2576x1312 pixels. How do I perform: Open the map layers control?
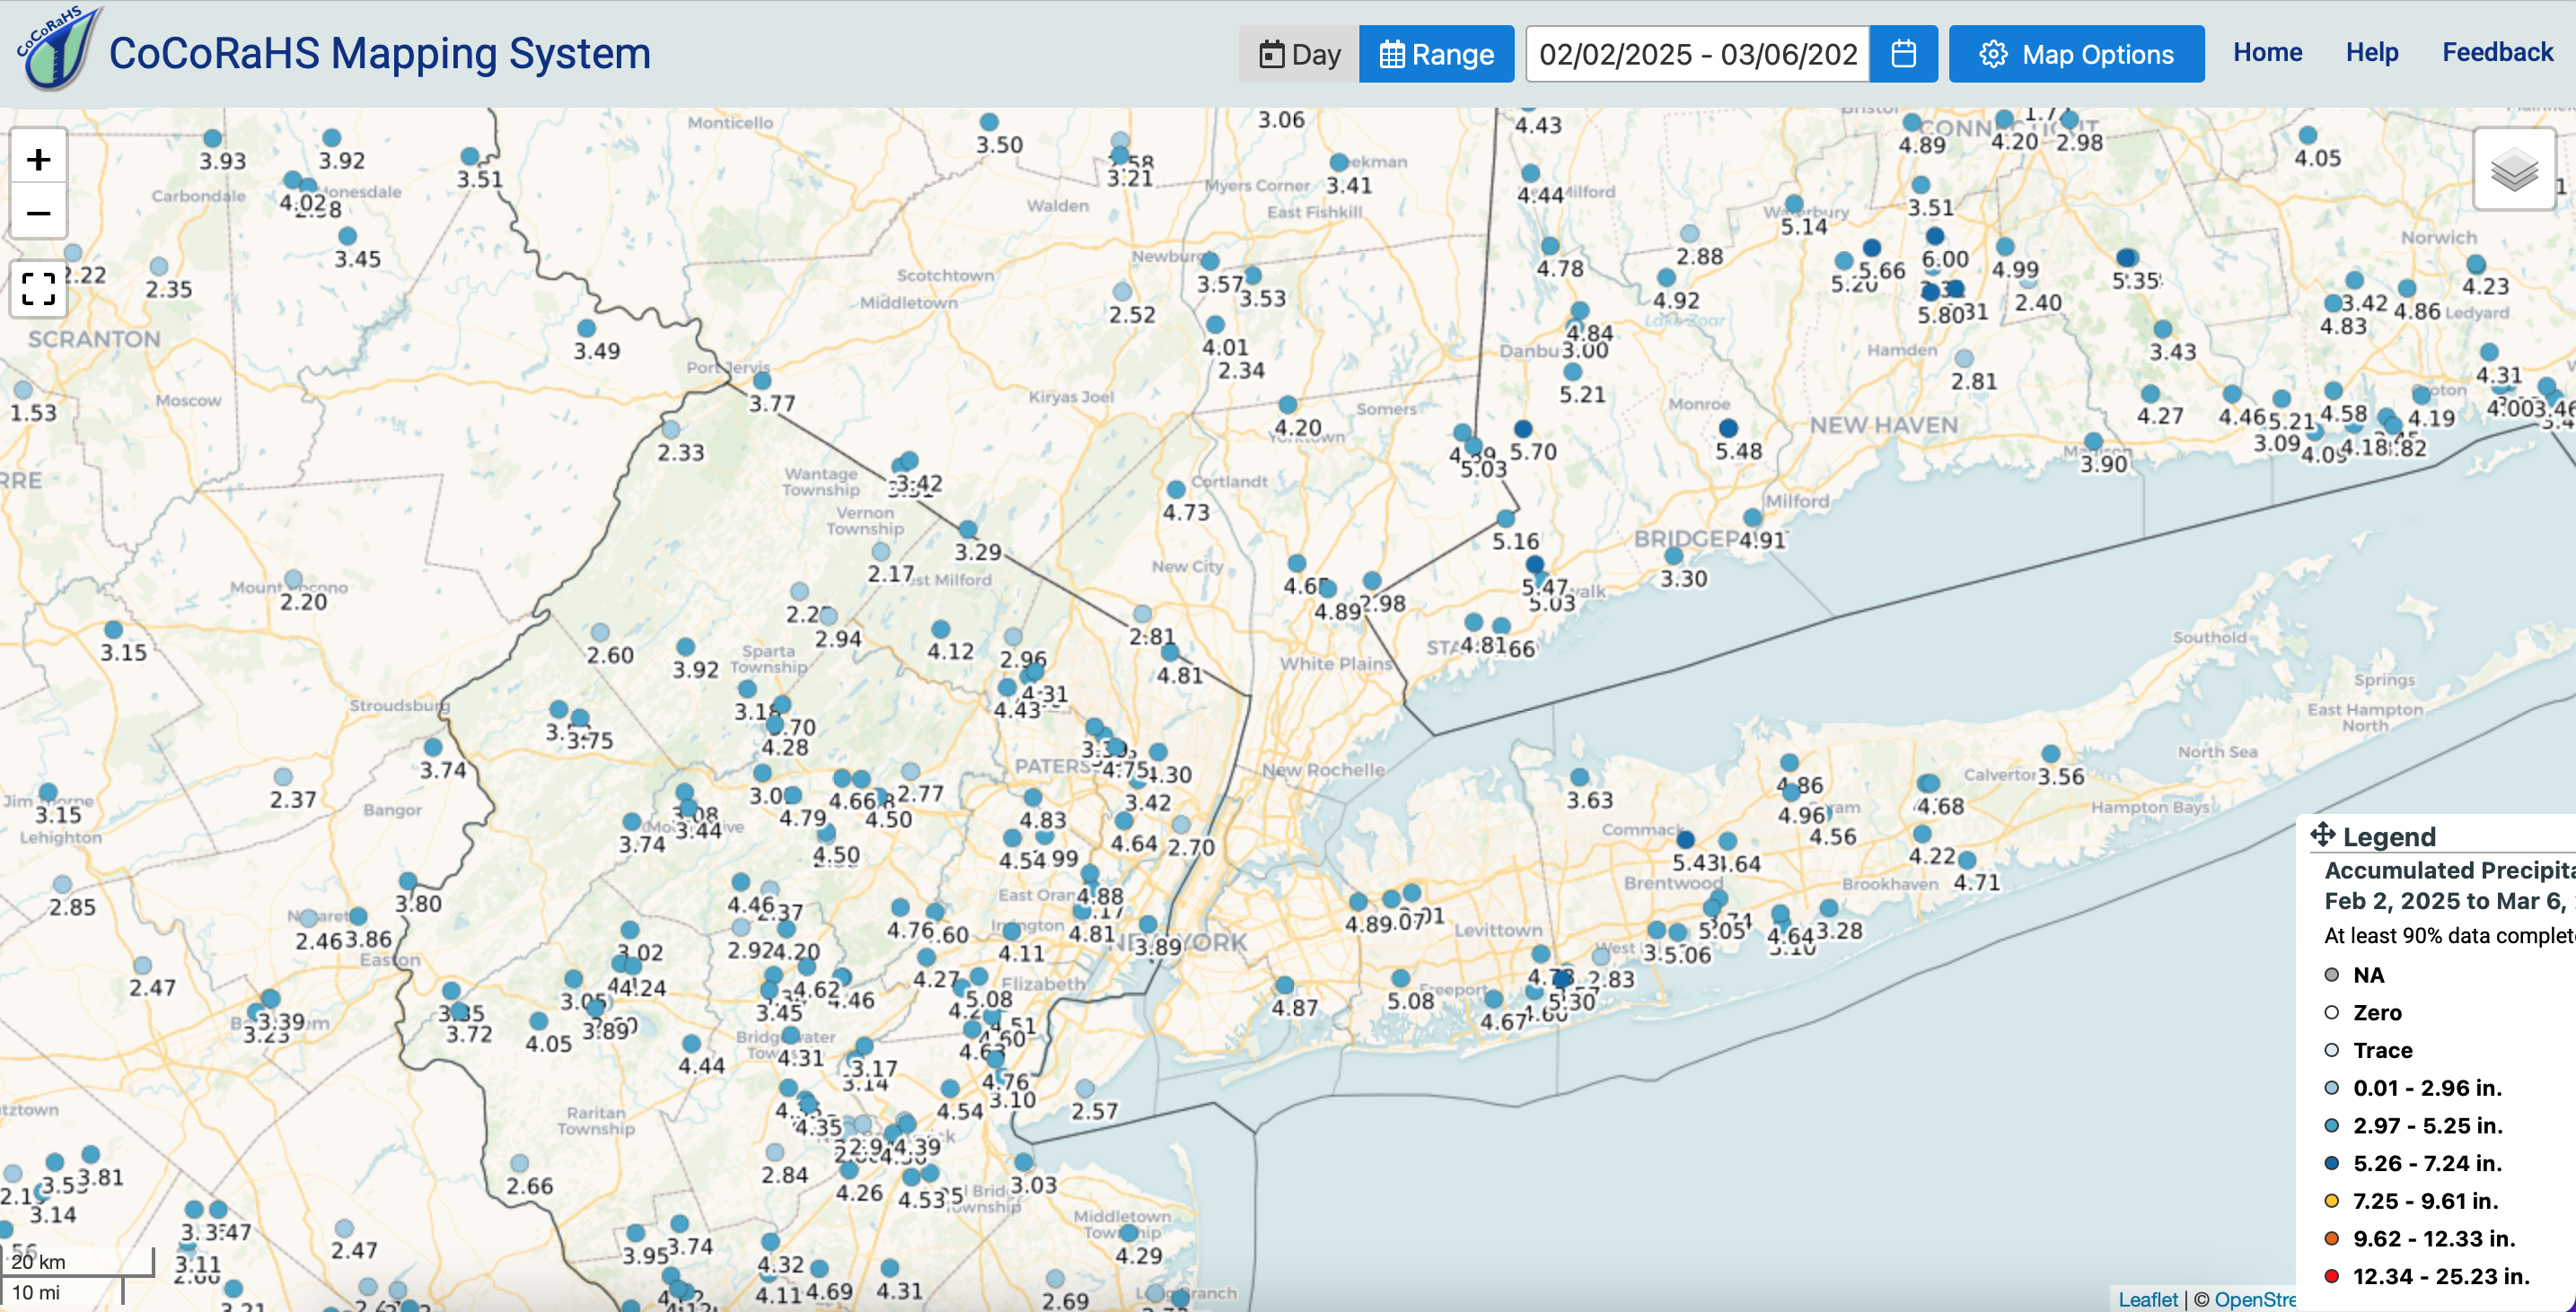pos(2513,169)
